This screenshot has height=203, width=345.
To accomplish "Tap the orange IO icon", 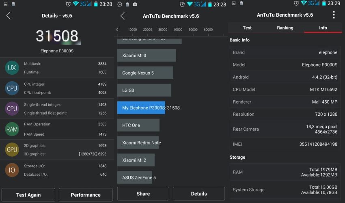I will coord(12,170).
